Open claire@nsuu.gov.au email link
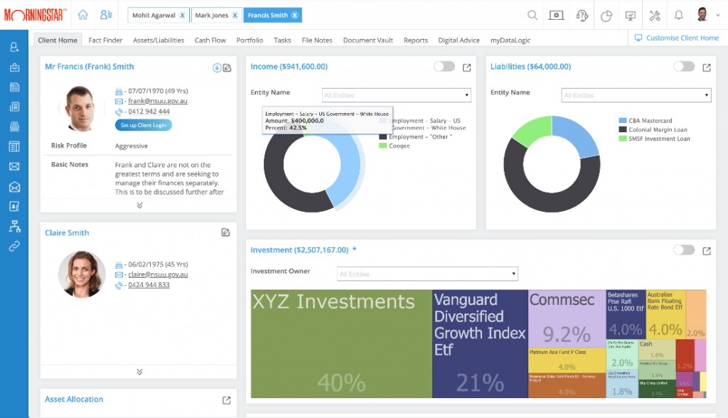728x418 pixels. pos(158,274)
